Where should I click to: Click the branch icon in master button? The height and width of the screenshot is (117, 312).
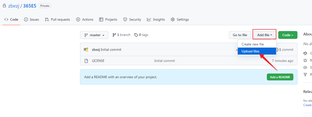point(86,35)
